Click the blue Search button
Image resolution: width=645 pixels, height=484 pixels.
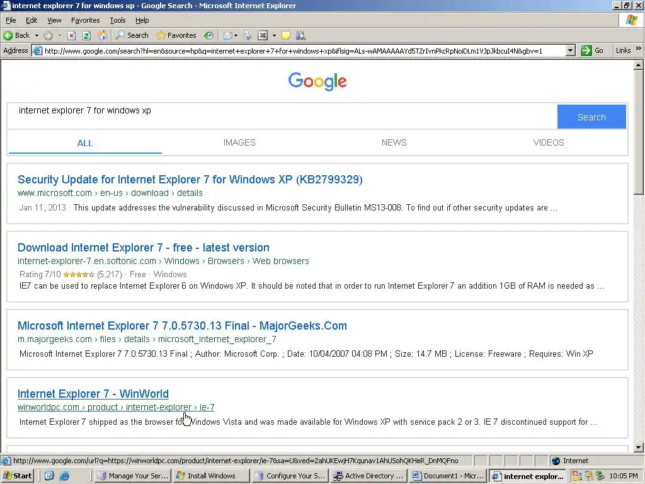pos(591,117)
